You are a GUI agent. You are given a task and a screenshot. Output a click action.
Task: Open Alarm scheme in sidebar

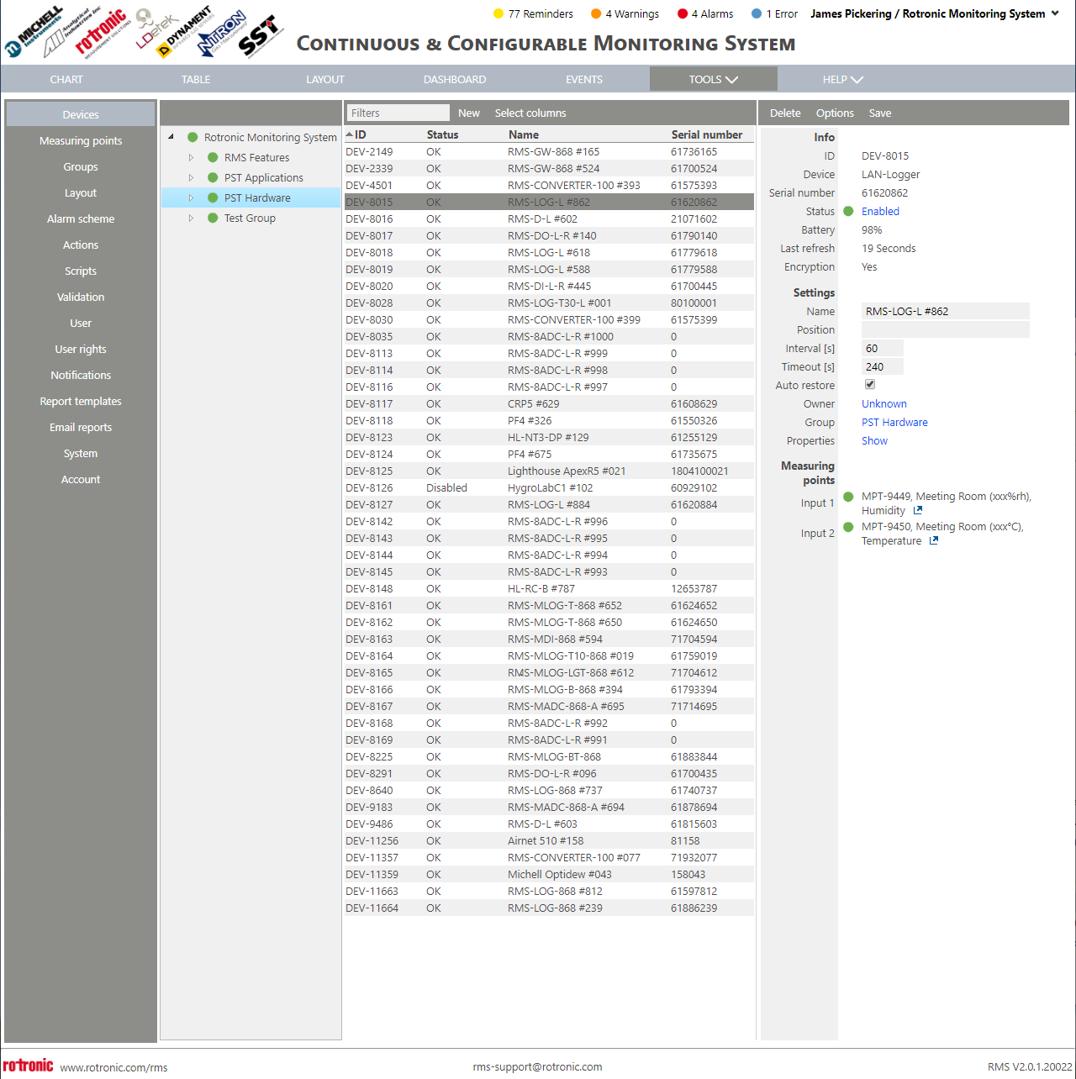[81, 218]
